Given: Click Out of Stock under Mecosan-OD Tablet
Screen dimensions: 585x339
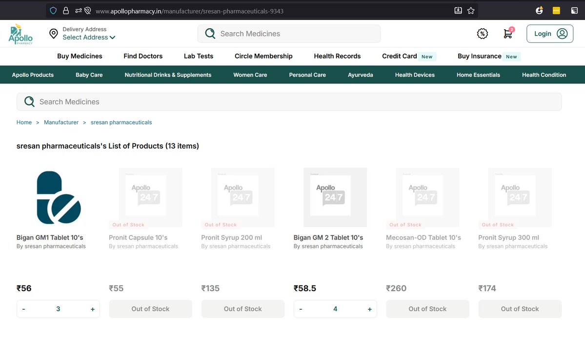Looking at the screenshot, I should (427, 309).
